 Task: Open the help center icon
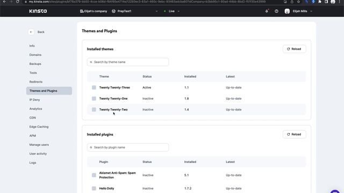tap(276, 11)
